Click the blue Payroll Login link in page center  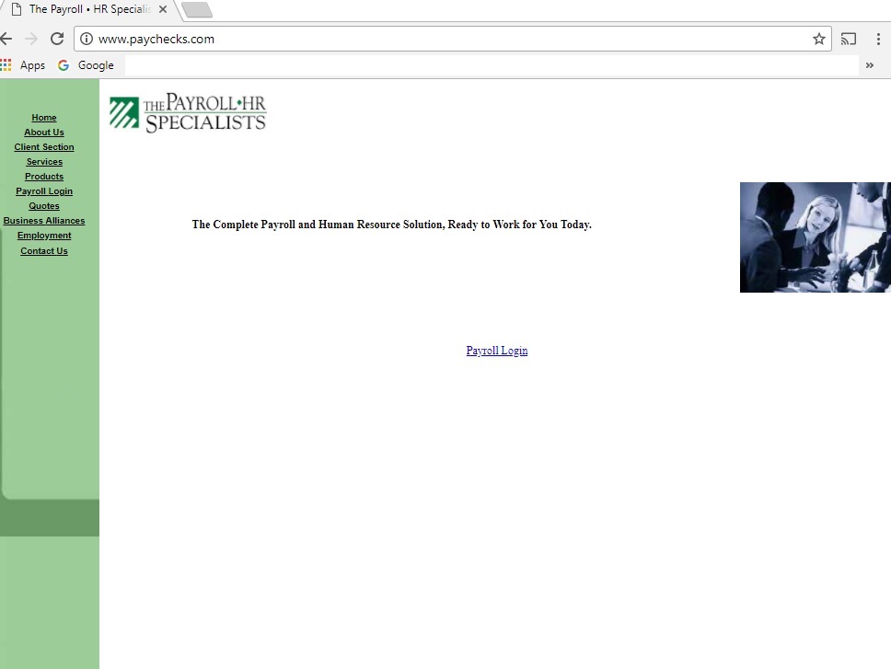(497, 351)
